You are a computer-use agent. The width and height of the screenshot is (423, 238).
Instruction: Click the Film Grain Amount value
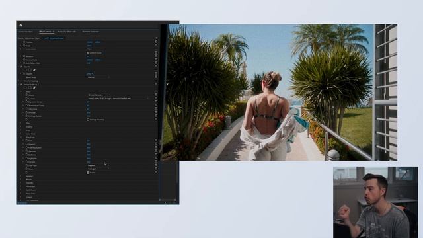[x=89, y=144]
